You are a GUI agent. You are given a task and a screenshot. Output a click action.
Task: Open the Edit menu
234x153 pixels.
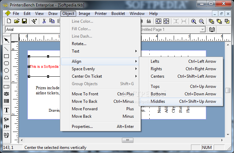click(27, 14)
